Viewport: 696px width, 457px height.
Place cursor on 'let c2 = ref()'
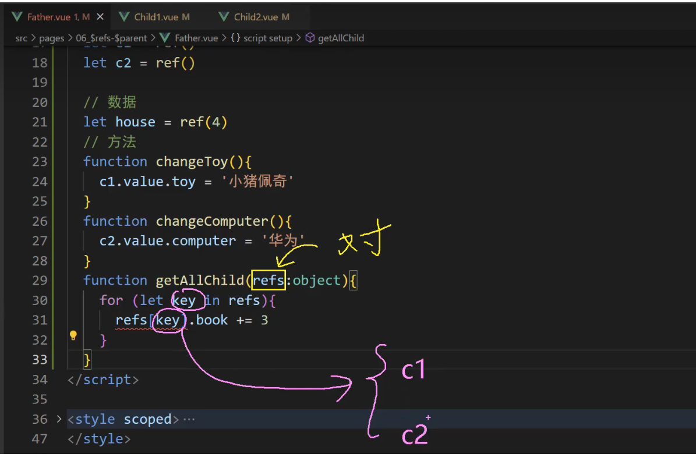click(139, 63)
